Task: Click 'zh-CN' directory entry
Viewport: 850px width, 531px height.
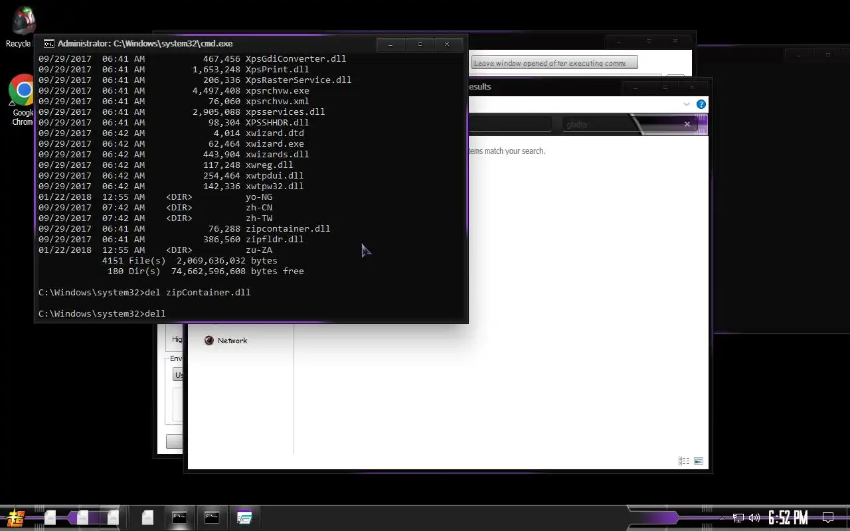Action: click(259, 207)
